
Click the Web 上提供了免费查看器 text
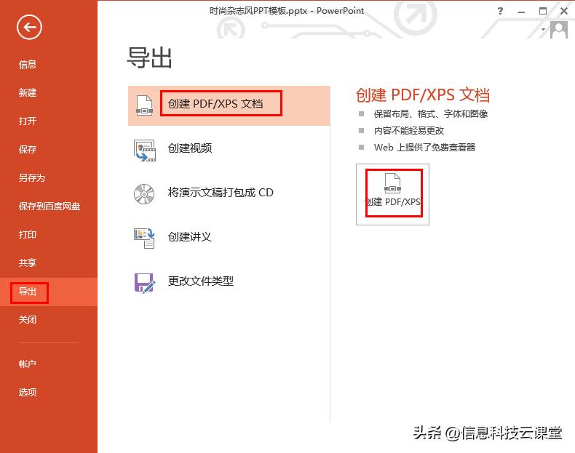tap(424, 148)
